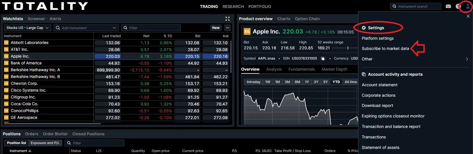Click the magnifier in Instrument search
This screenshot has height=154, width=473.
point(394,6)
